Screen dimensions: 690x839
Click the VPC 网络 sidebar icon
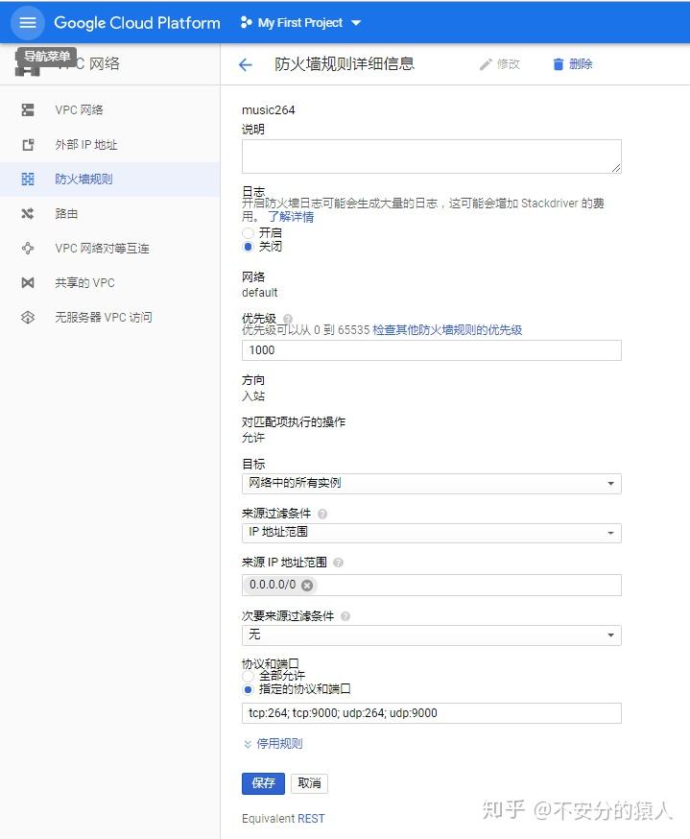(x=28, y=109)
